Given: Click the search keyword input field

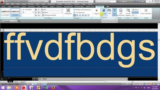Looking at the screenshot, I should 105,1.
